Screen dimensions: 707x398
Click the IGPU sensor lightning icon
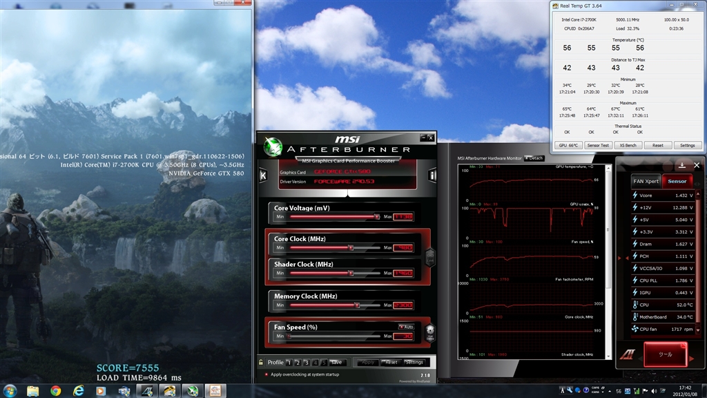[x=635, y=292]
